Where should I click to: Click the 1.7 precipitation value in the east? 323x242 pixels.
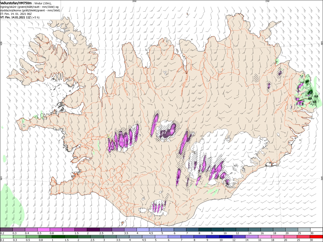coord(307,82)
